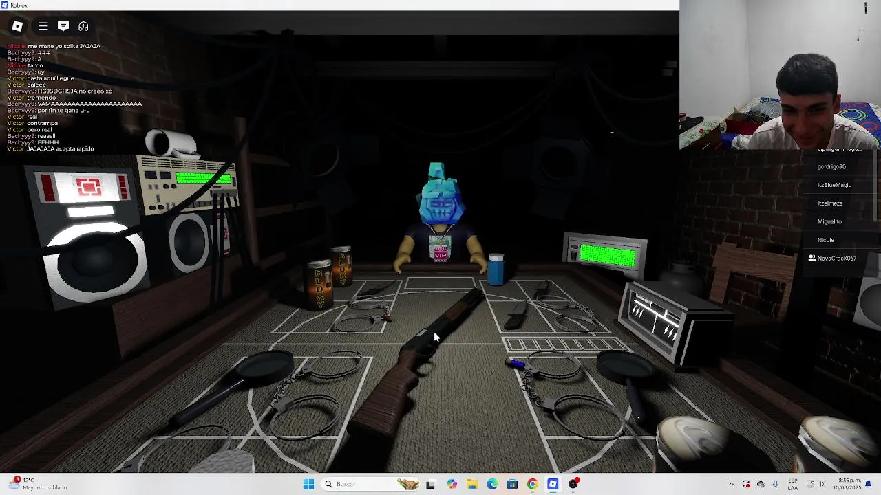Screen dimensions: 881x495
Task: Click the taskbar Buscar search box
Action: pyautogui.click(x=370, y=484)
